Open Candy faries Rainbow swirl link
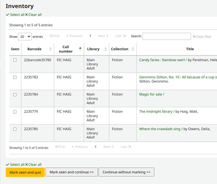The width and height of the screenshot is (217, 184). 162,60
